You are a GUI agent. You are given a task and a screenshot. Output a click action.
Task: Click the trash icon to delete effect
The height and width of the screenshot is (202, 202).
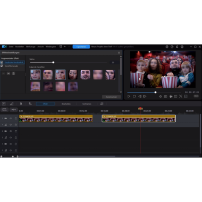point(14,74)
